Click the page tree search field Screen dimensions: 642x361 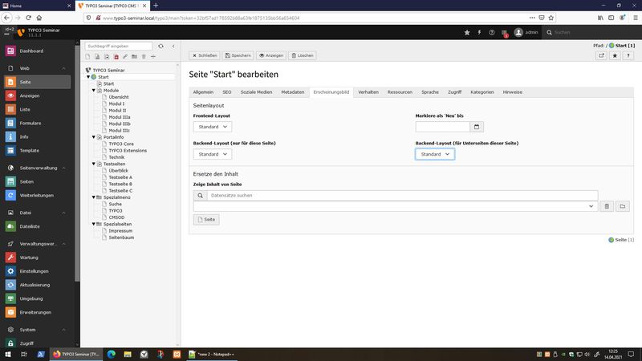(119, 47)
